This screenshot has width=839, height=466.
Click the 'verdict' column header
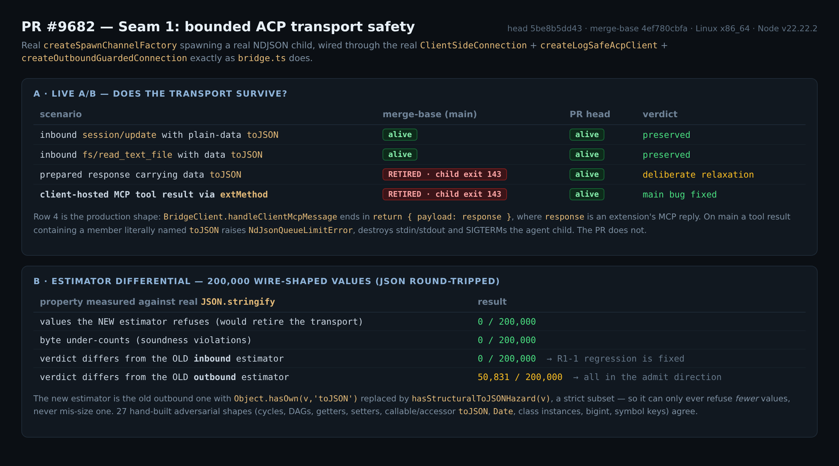pos(660,114)
